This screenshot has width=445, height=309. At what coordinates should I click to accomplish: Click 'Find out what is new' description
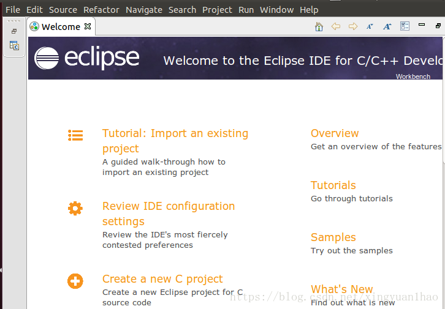353,303
